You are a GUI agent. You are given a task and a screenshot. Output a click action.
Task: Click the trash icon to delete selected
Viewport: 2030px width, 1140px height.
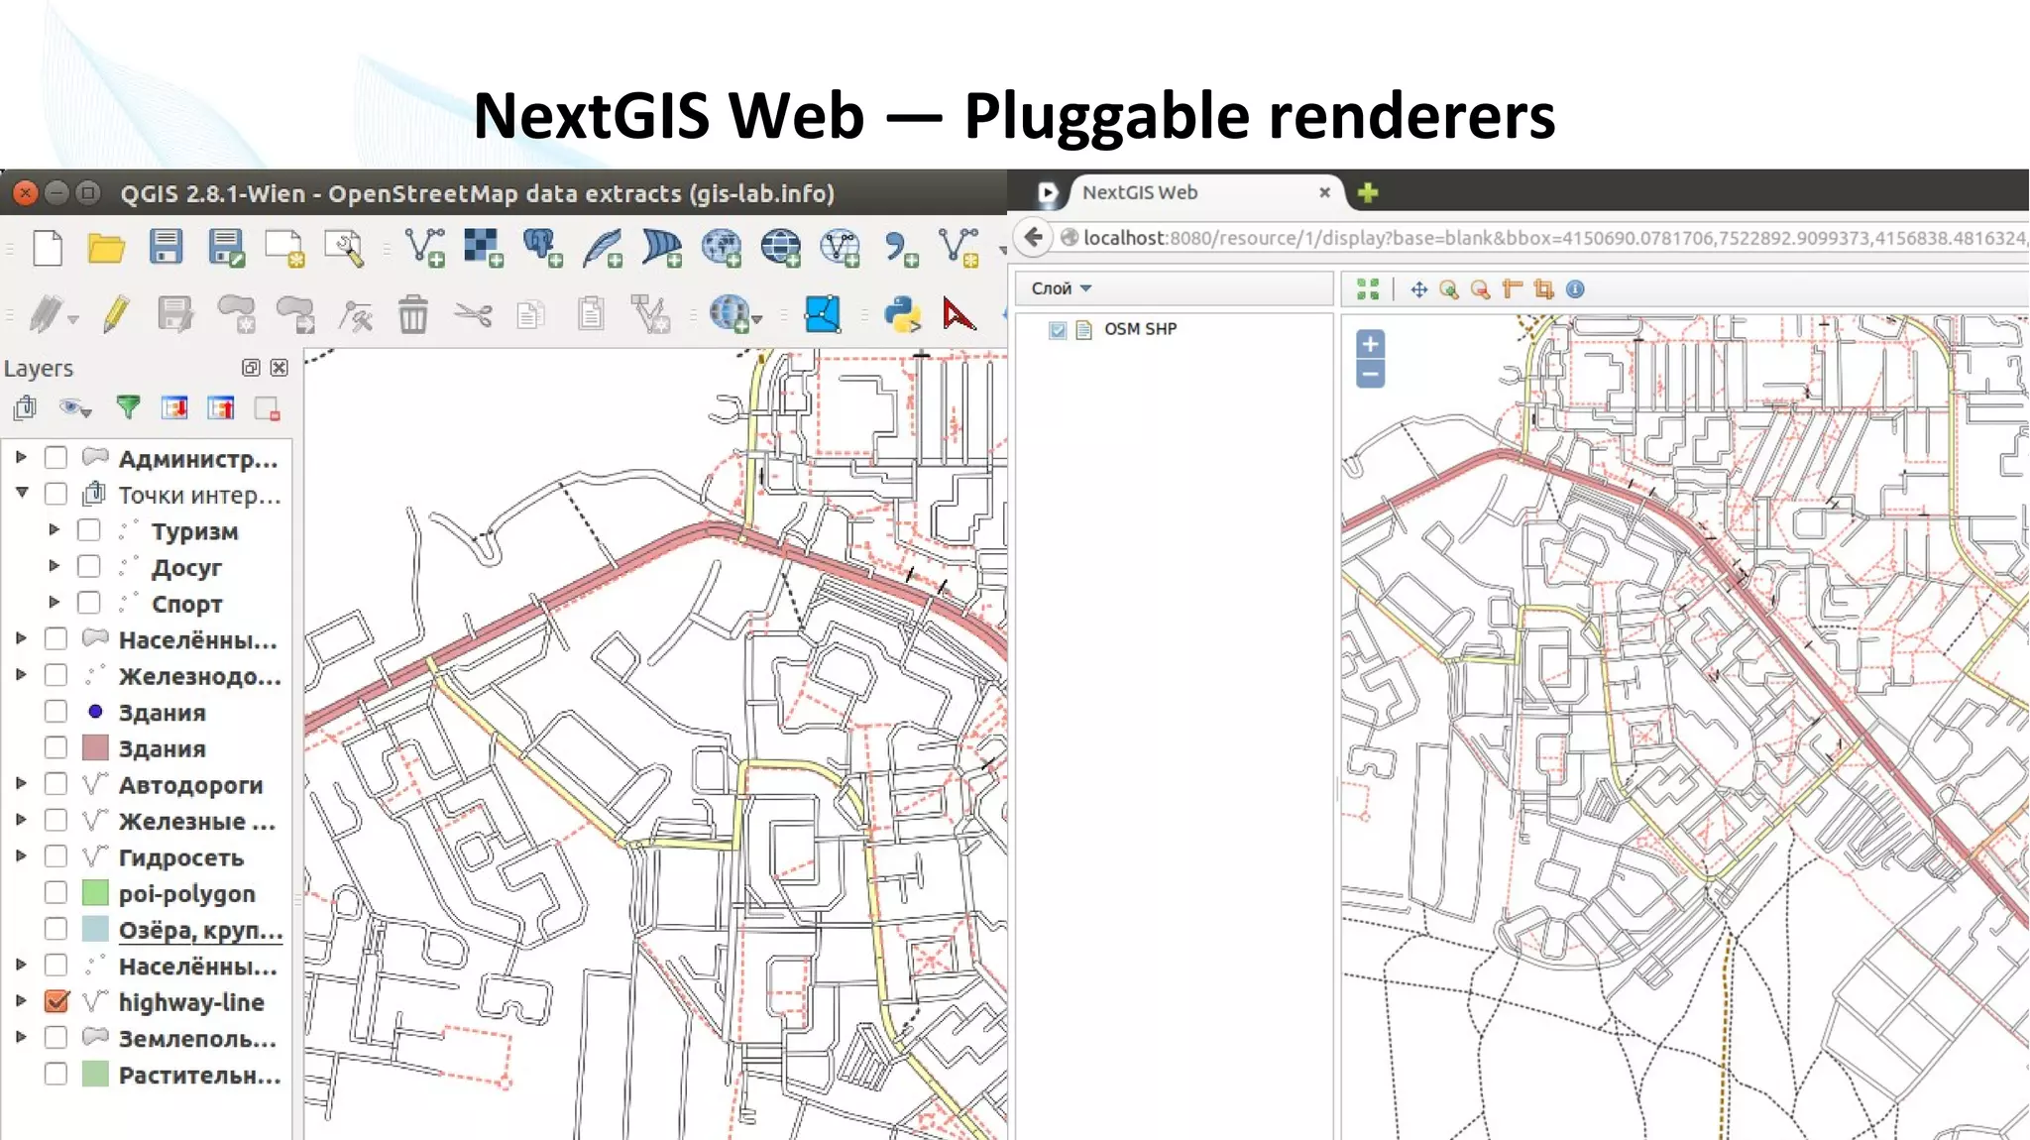[413, 314]
